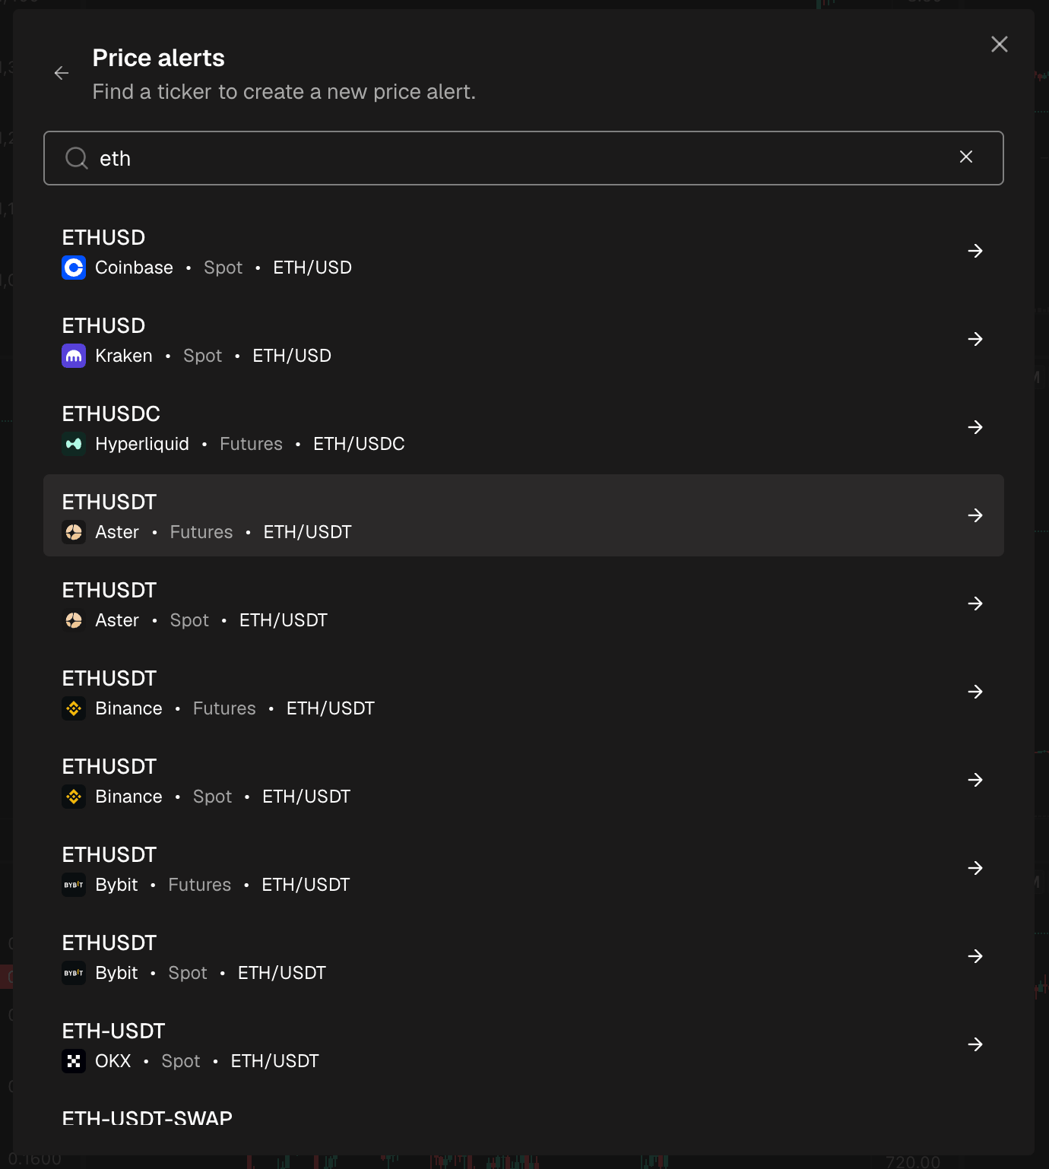
Task: Click the Bybit Spot row logo
Action: 74,973
